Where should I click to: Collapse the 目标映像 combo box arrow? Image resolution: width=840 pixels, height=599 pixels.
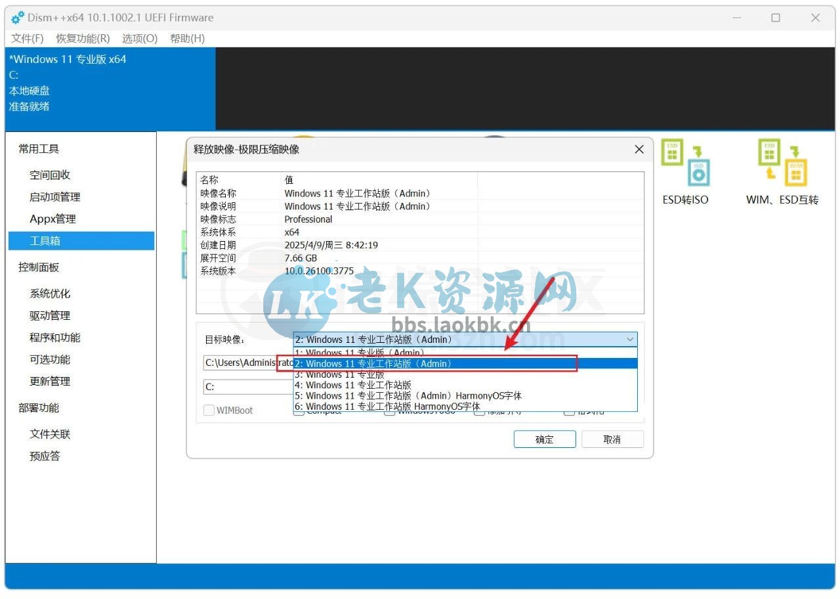point(630,340)
